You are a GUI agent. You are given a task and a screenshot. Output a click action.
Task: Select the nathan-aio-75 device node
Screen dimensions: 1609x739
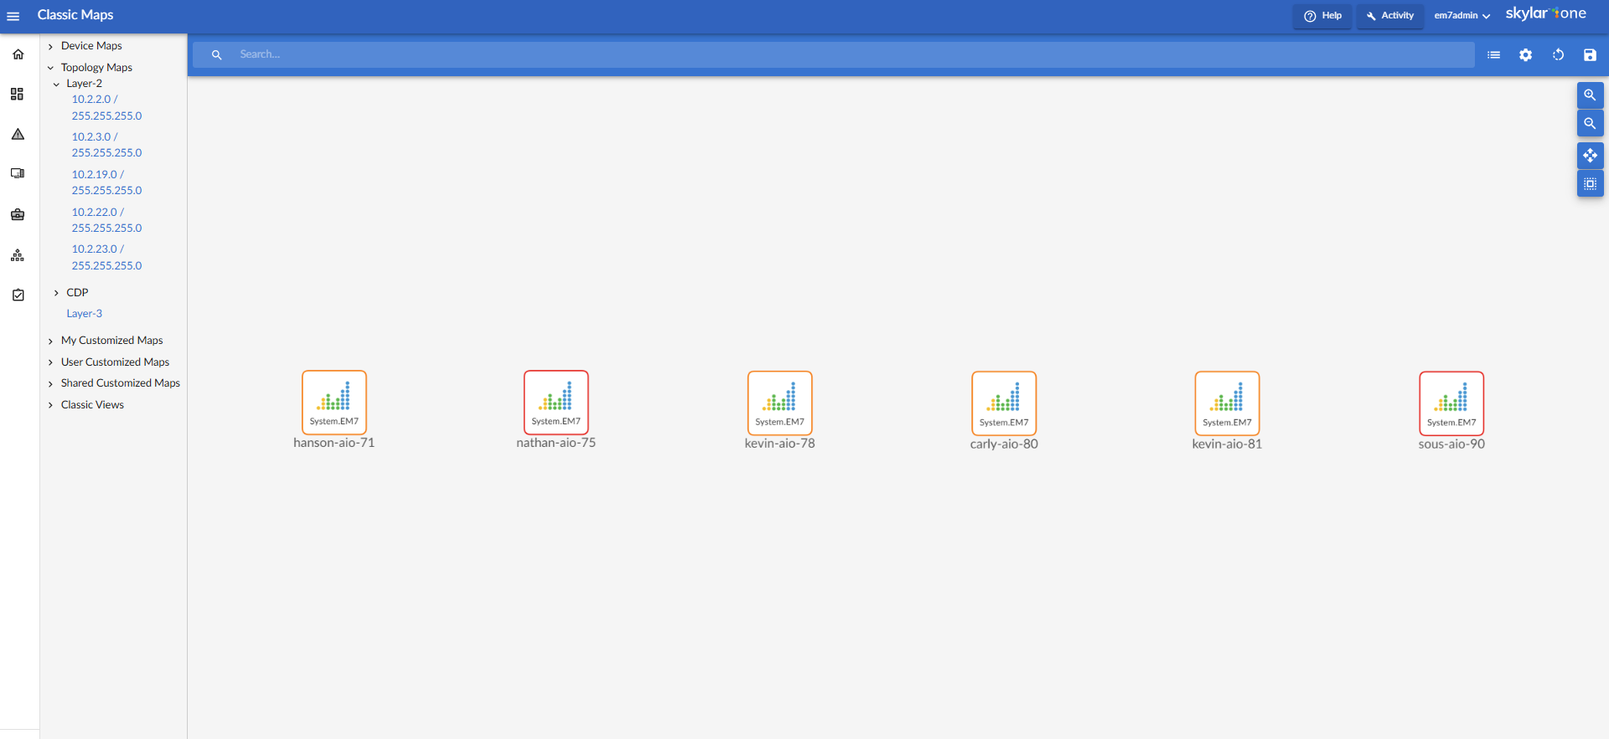[x=556, y=403]
